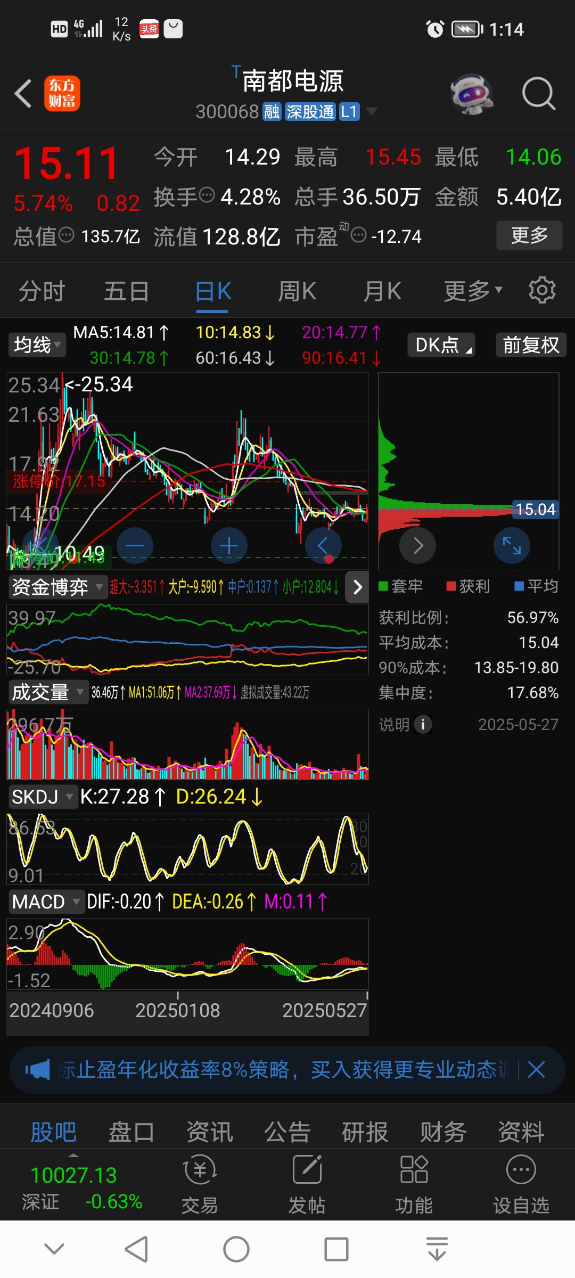Open the 研报 tab
Screen dimensions: 575x1278
[x=365, y=1132]
